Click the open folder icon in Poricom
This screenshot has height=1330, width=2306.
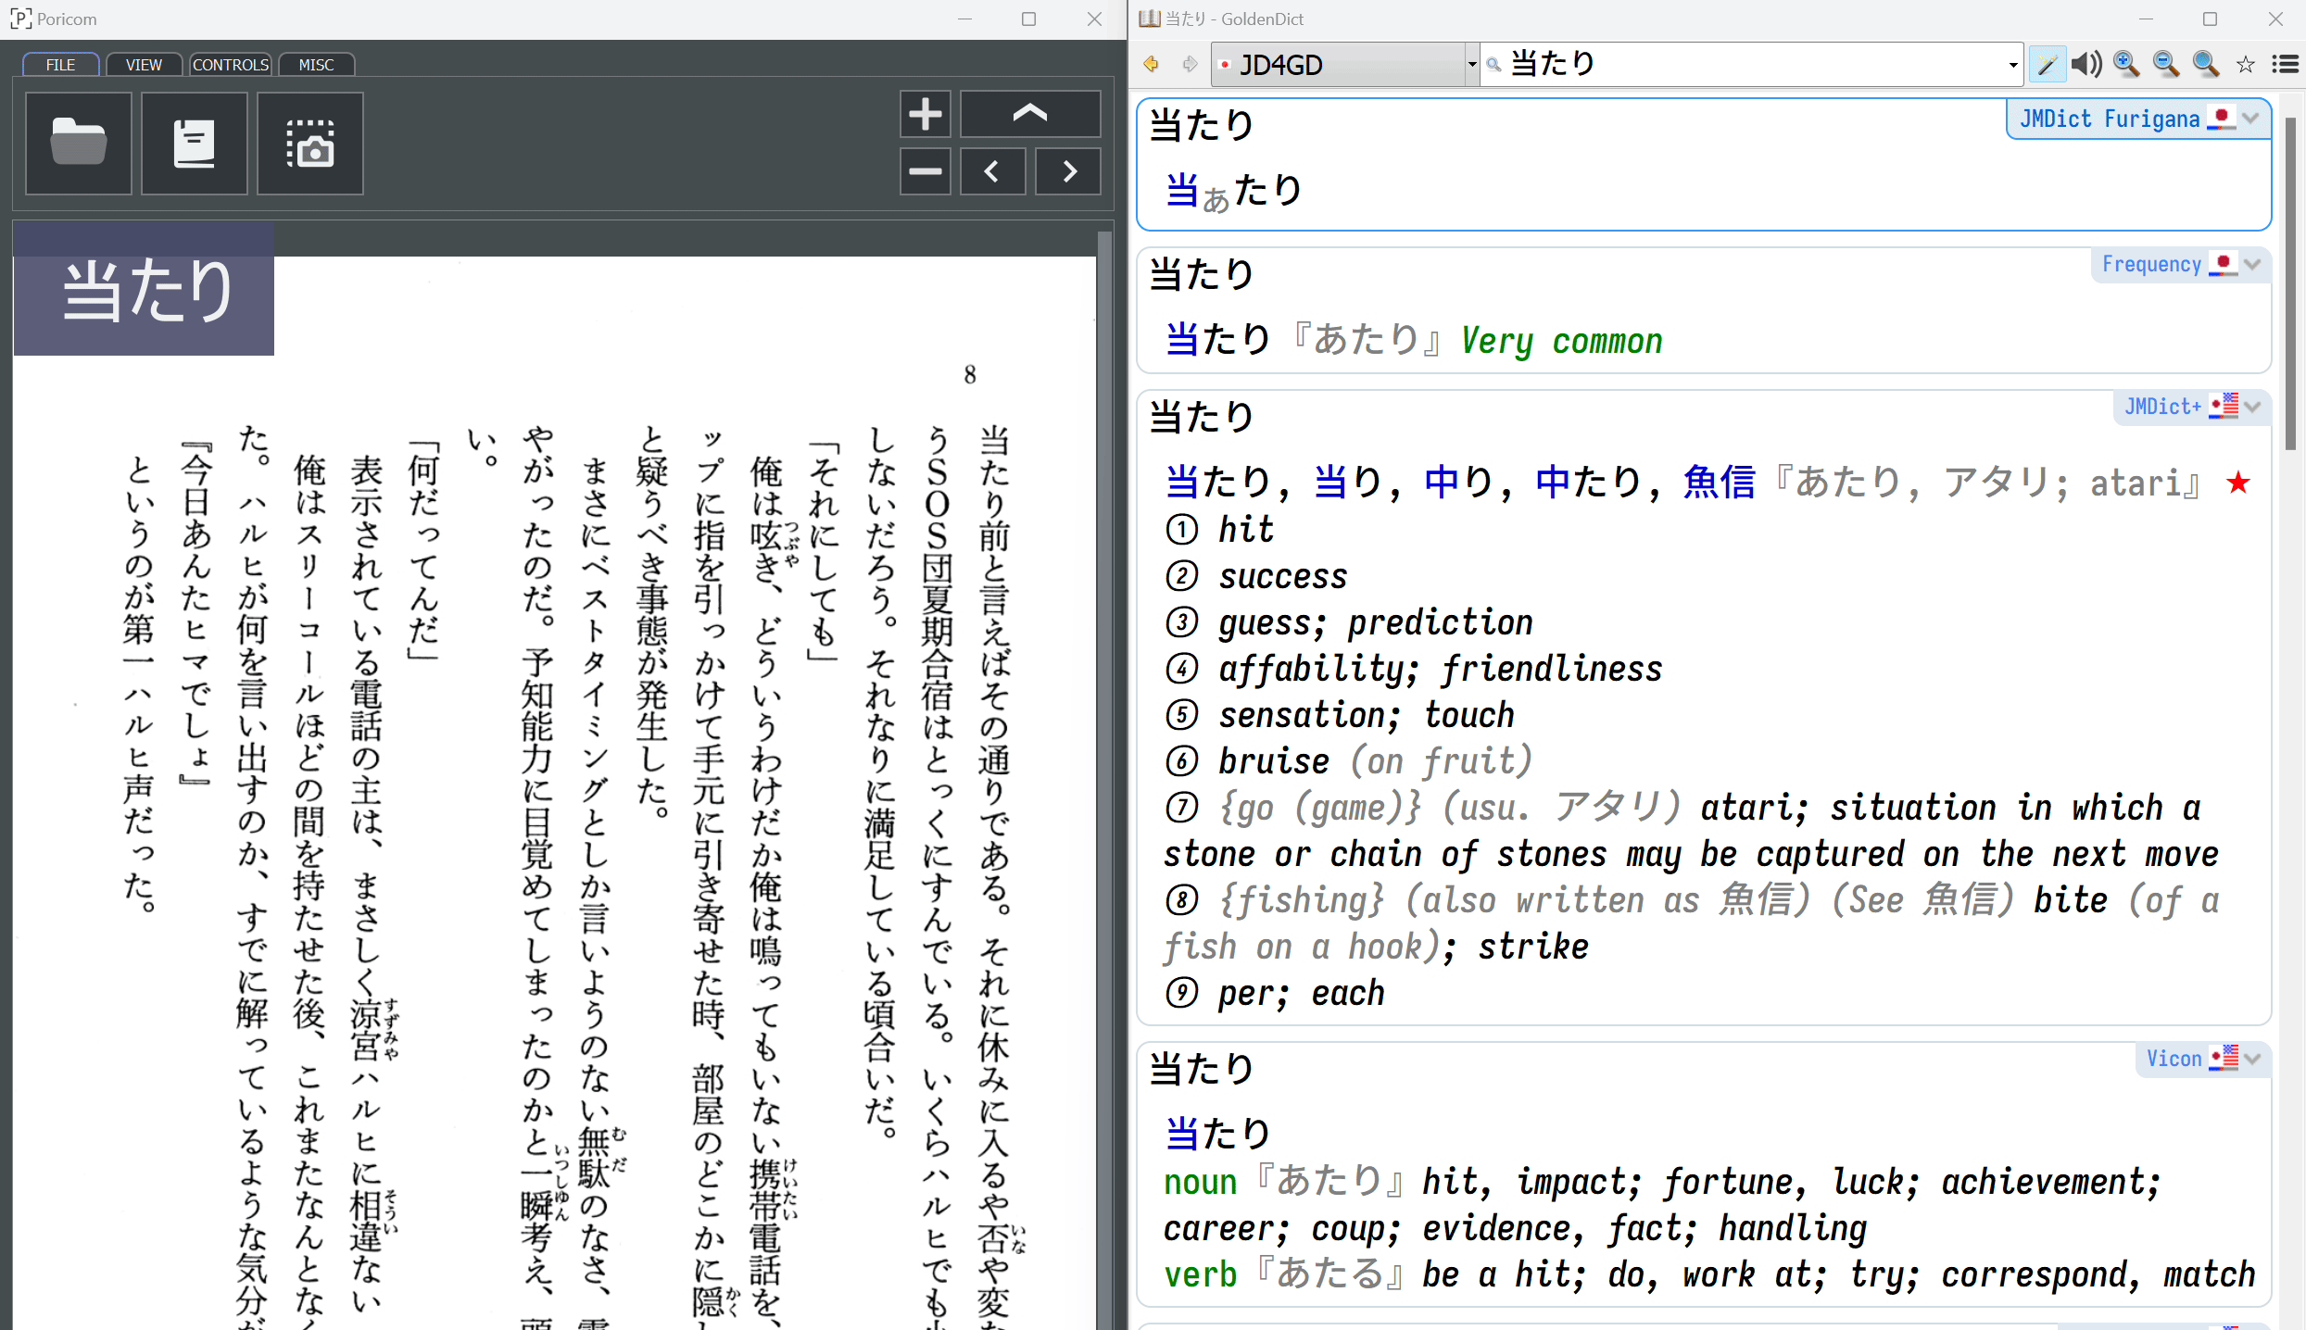point(79,144)
